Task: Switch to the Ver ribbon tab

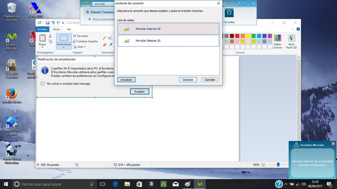Action: (68, 29)
